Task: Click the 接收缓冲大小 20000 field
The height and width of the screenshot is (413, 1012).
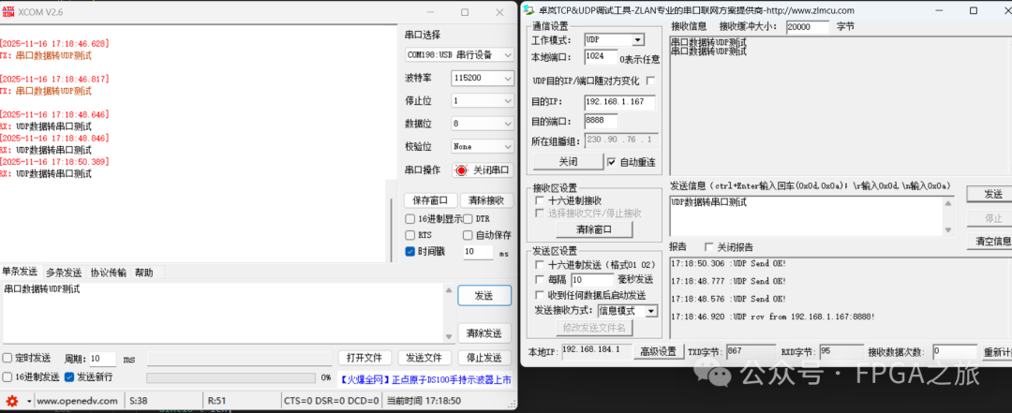Action: (x=808, y=27)
